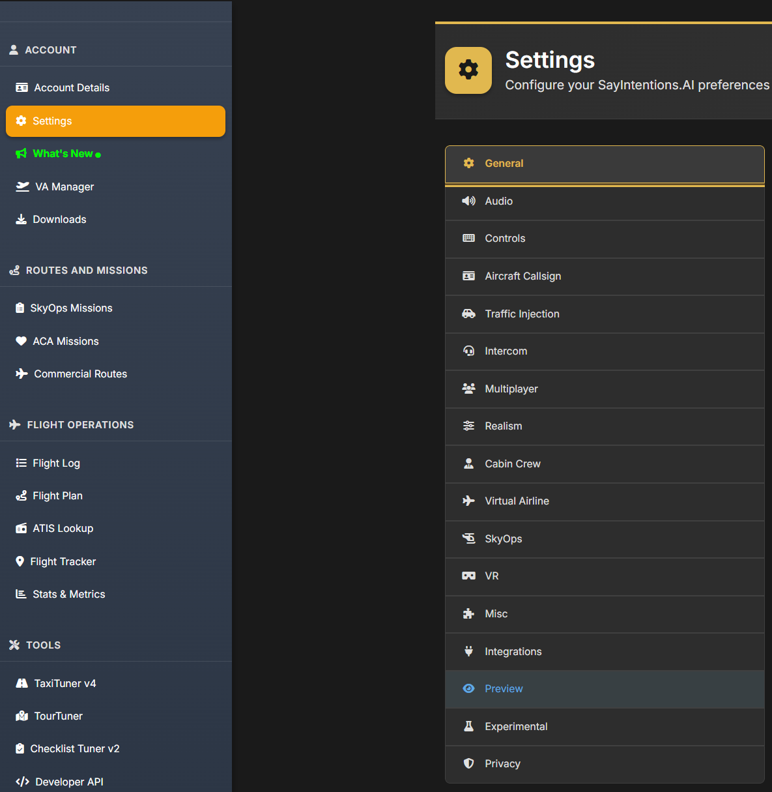Click the Settings page title heading
Viewport: 772px width, 792px height.
[x=550, y=60]
